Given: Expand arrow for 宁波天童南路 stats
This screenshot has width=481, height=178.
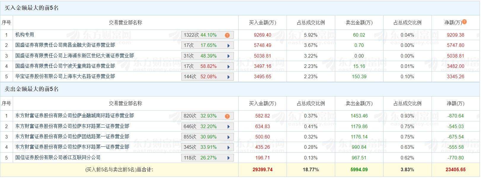Looking at the screenshot, I should (x=228, y=66).
